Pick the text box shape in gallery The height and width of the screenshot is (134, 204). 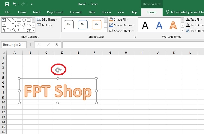tap(4, 20)
